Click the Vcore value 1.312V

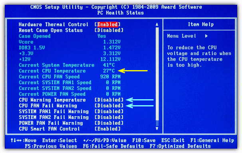pos(112,42)
